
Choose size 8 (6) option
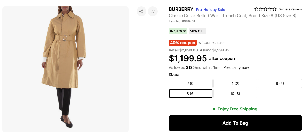pos(191,94)
